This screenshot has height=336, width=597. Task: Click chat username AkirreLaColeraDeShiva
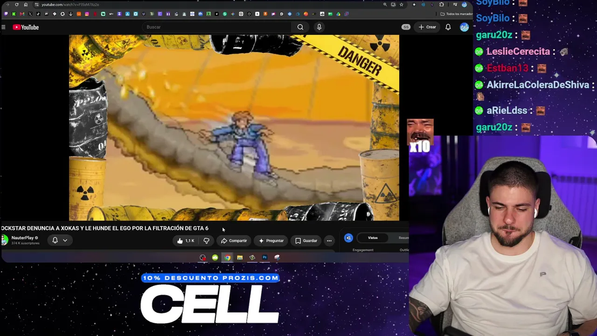click(x=538, y=85)
